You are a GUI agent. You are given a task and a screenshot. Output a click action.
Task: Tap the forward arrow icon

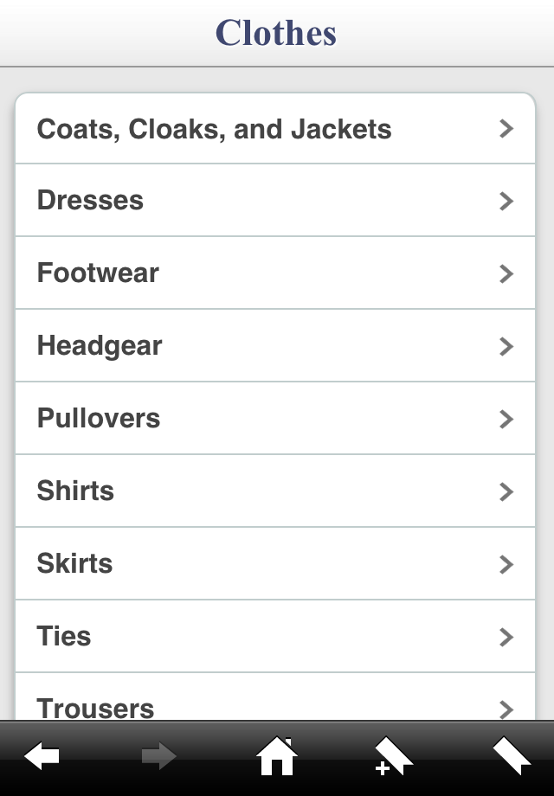159,756
